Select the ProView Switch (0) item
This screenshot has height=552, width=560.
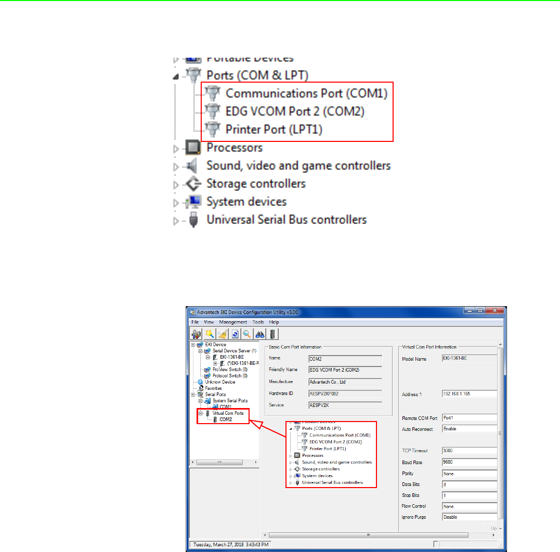[x=230, y=370]
